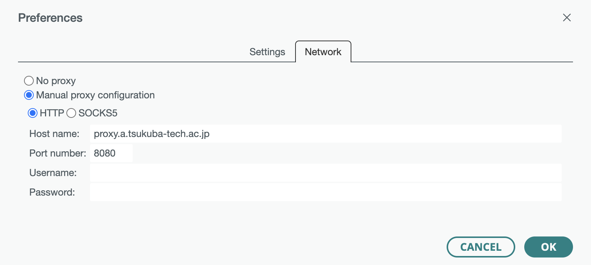Pick the SOCKS5 protocol radio button
The width and height of the screenshot is (591, 265).
tap(71, 113)
